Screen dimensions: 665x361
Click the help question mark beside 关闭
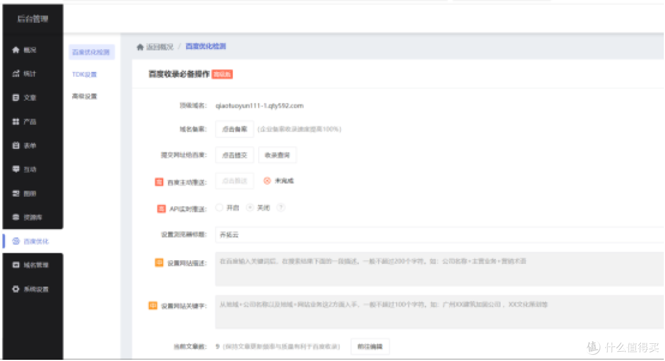coord(281,208)
